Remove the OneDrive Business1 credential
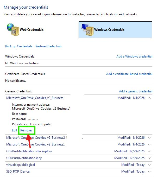The image size is (164, 190). pos(26,130)
